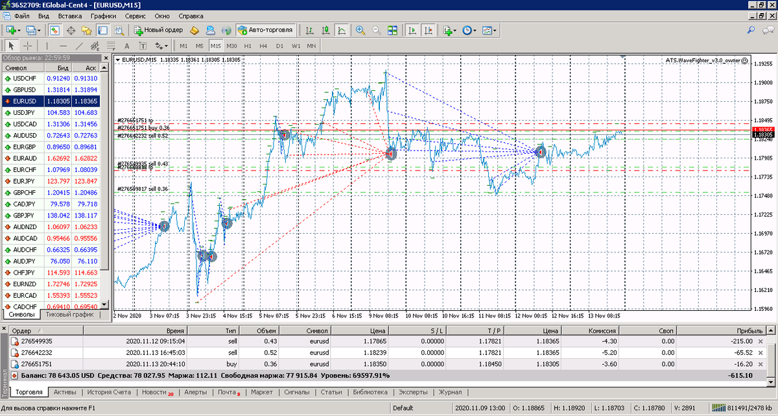The image size is (778, 416).
Task: Close order 276549935 with its x
Action: click(x=760, y=341)
